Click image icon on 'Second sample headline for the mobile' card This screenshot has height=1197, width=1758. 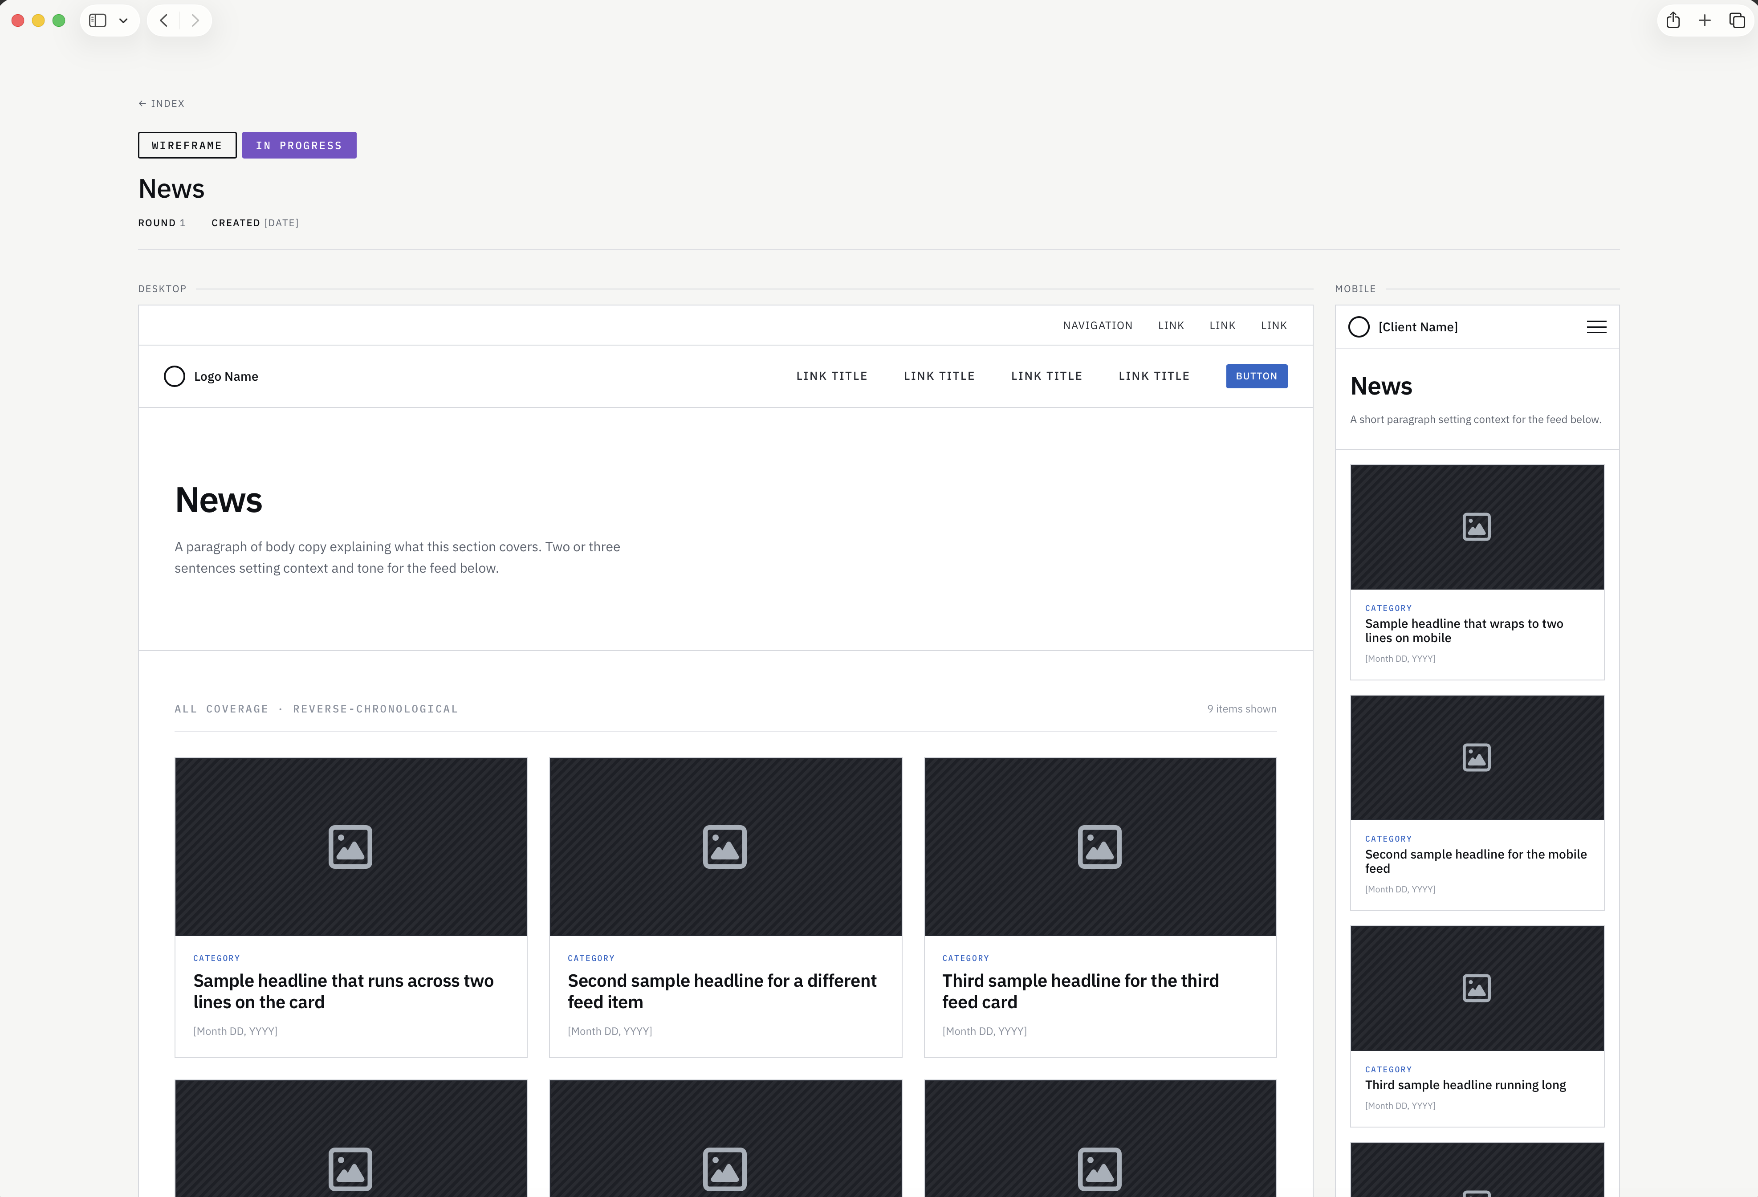(1477, 757)
